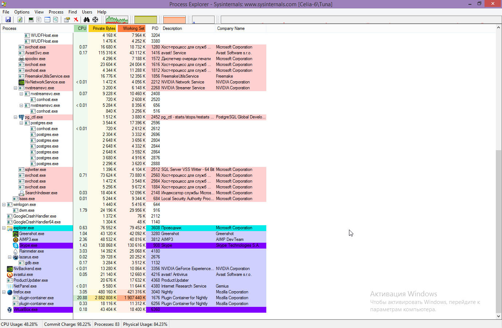Click the pg_ctl.exe elephant icon

21,117
